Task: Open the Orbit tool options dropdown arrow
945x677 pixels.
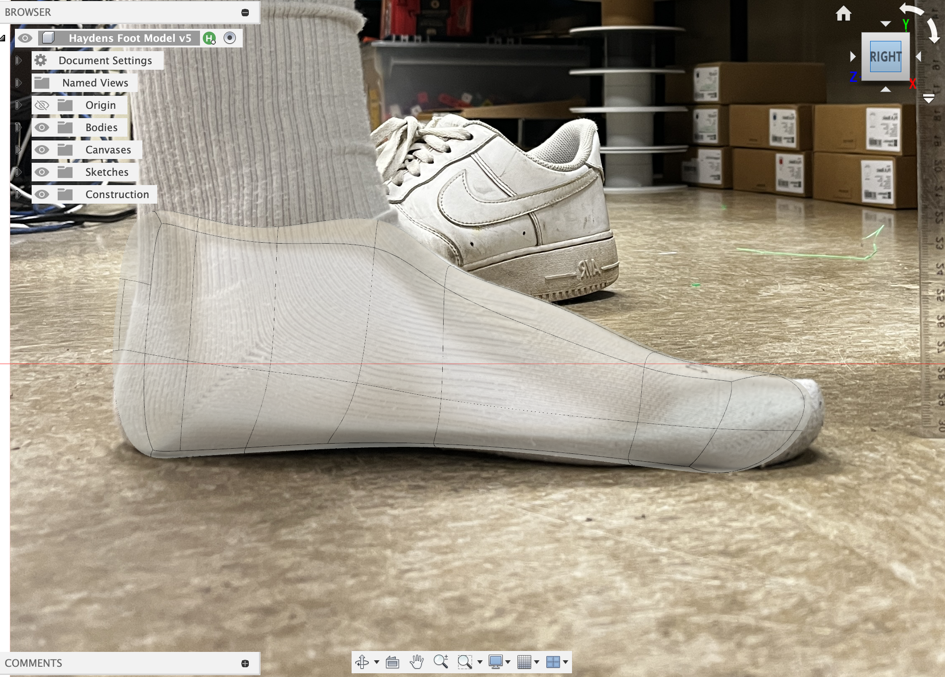Action: click(x=376, y=662)
